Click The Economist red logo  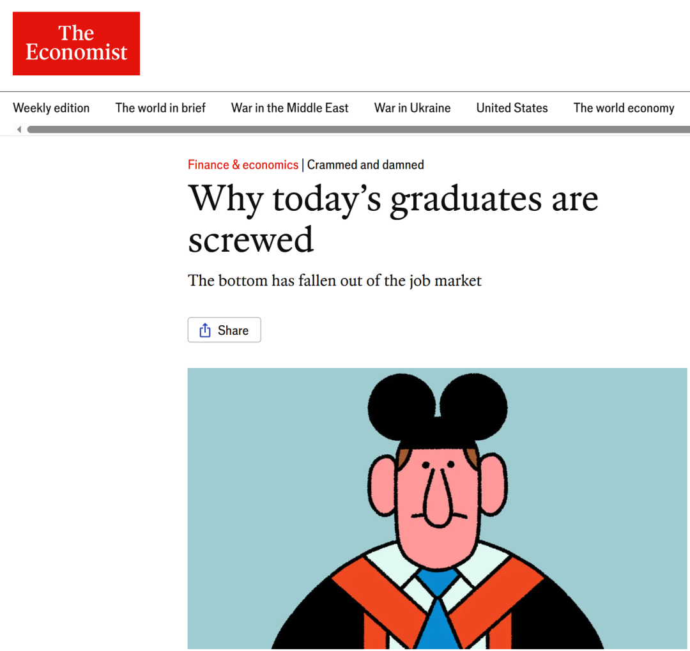(76, 43)
